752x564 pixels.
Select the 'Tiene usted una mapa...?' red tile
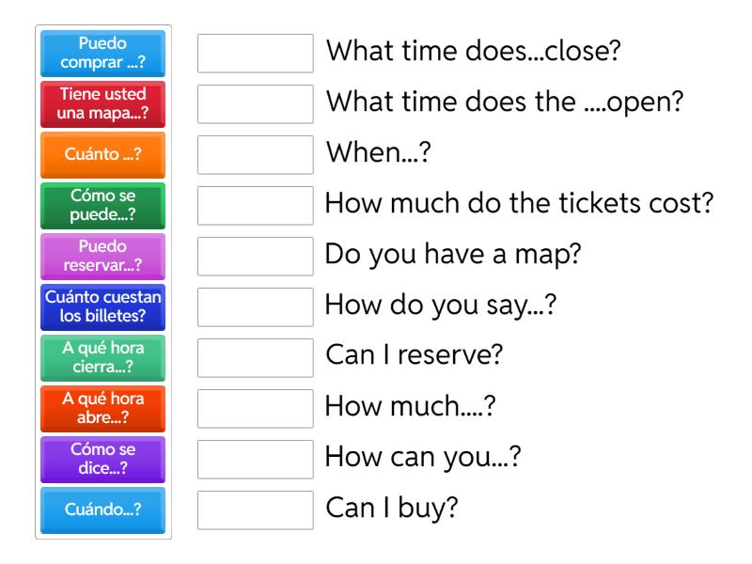103,104
